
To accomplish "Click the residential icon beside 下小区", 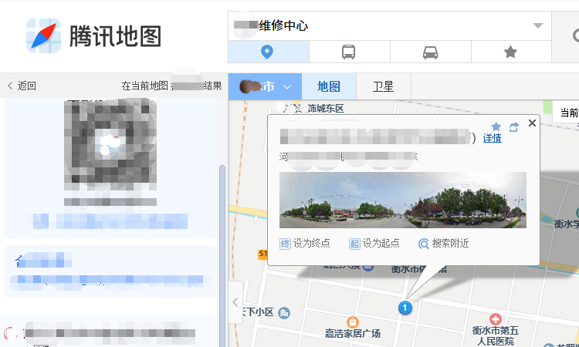I will point(284,313).
